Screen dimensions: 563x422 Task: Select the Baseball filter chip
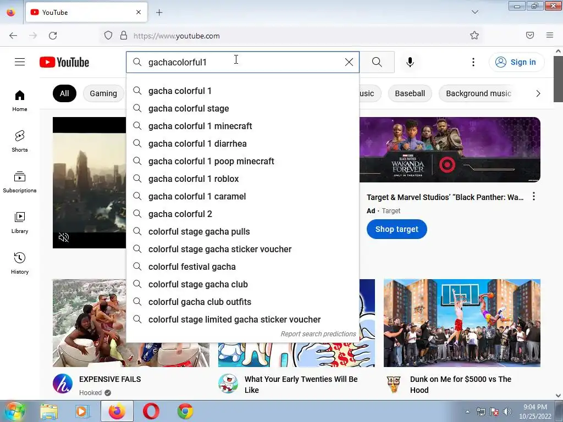point(410,93)
